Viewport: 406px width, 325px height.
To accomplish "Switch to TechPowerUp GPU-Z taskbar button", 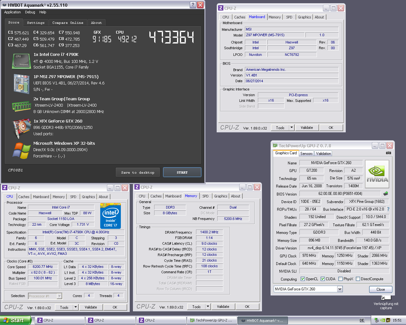I will (212, 320).
